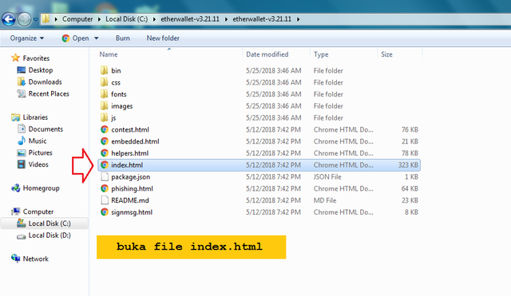Viewport: 511px width, 296px height.
Task: Select the js folder icon
Action: (105, 117)
